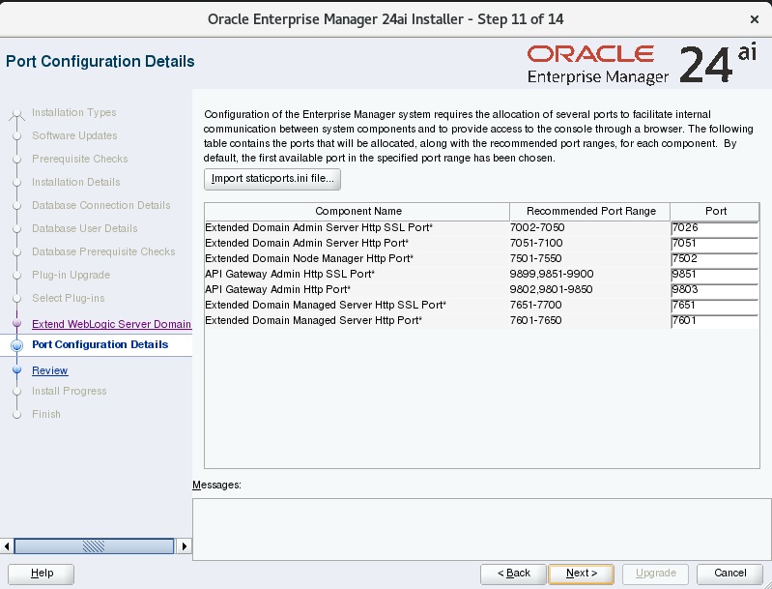
Task: Click the Finish step
Action: 46,415
